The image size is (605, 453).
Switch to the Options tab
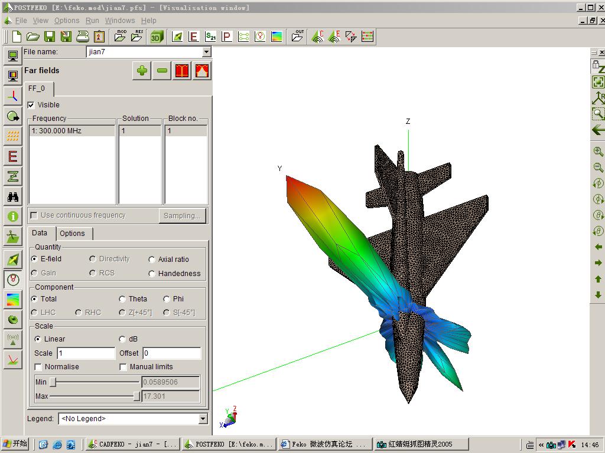74,234
